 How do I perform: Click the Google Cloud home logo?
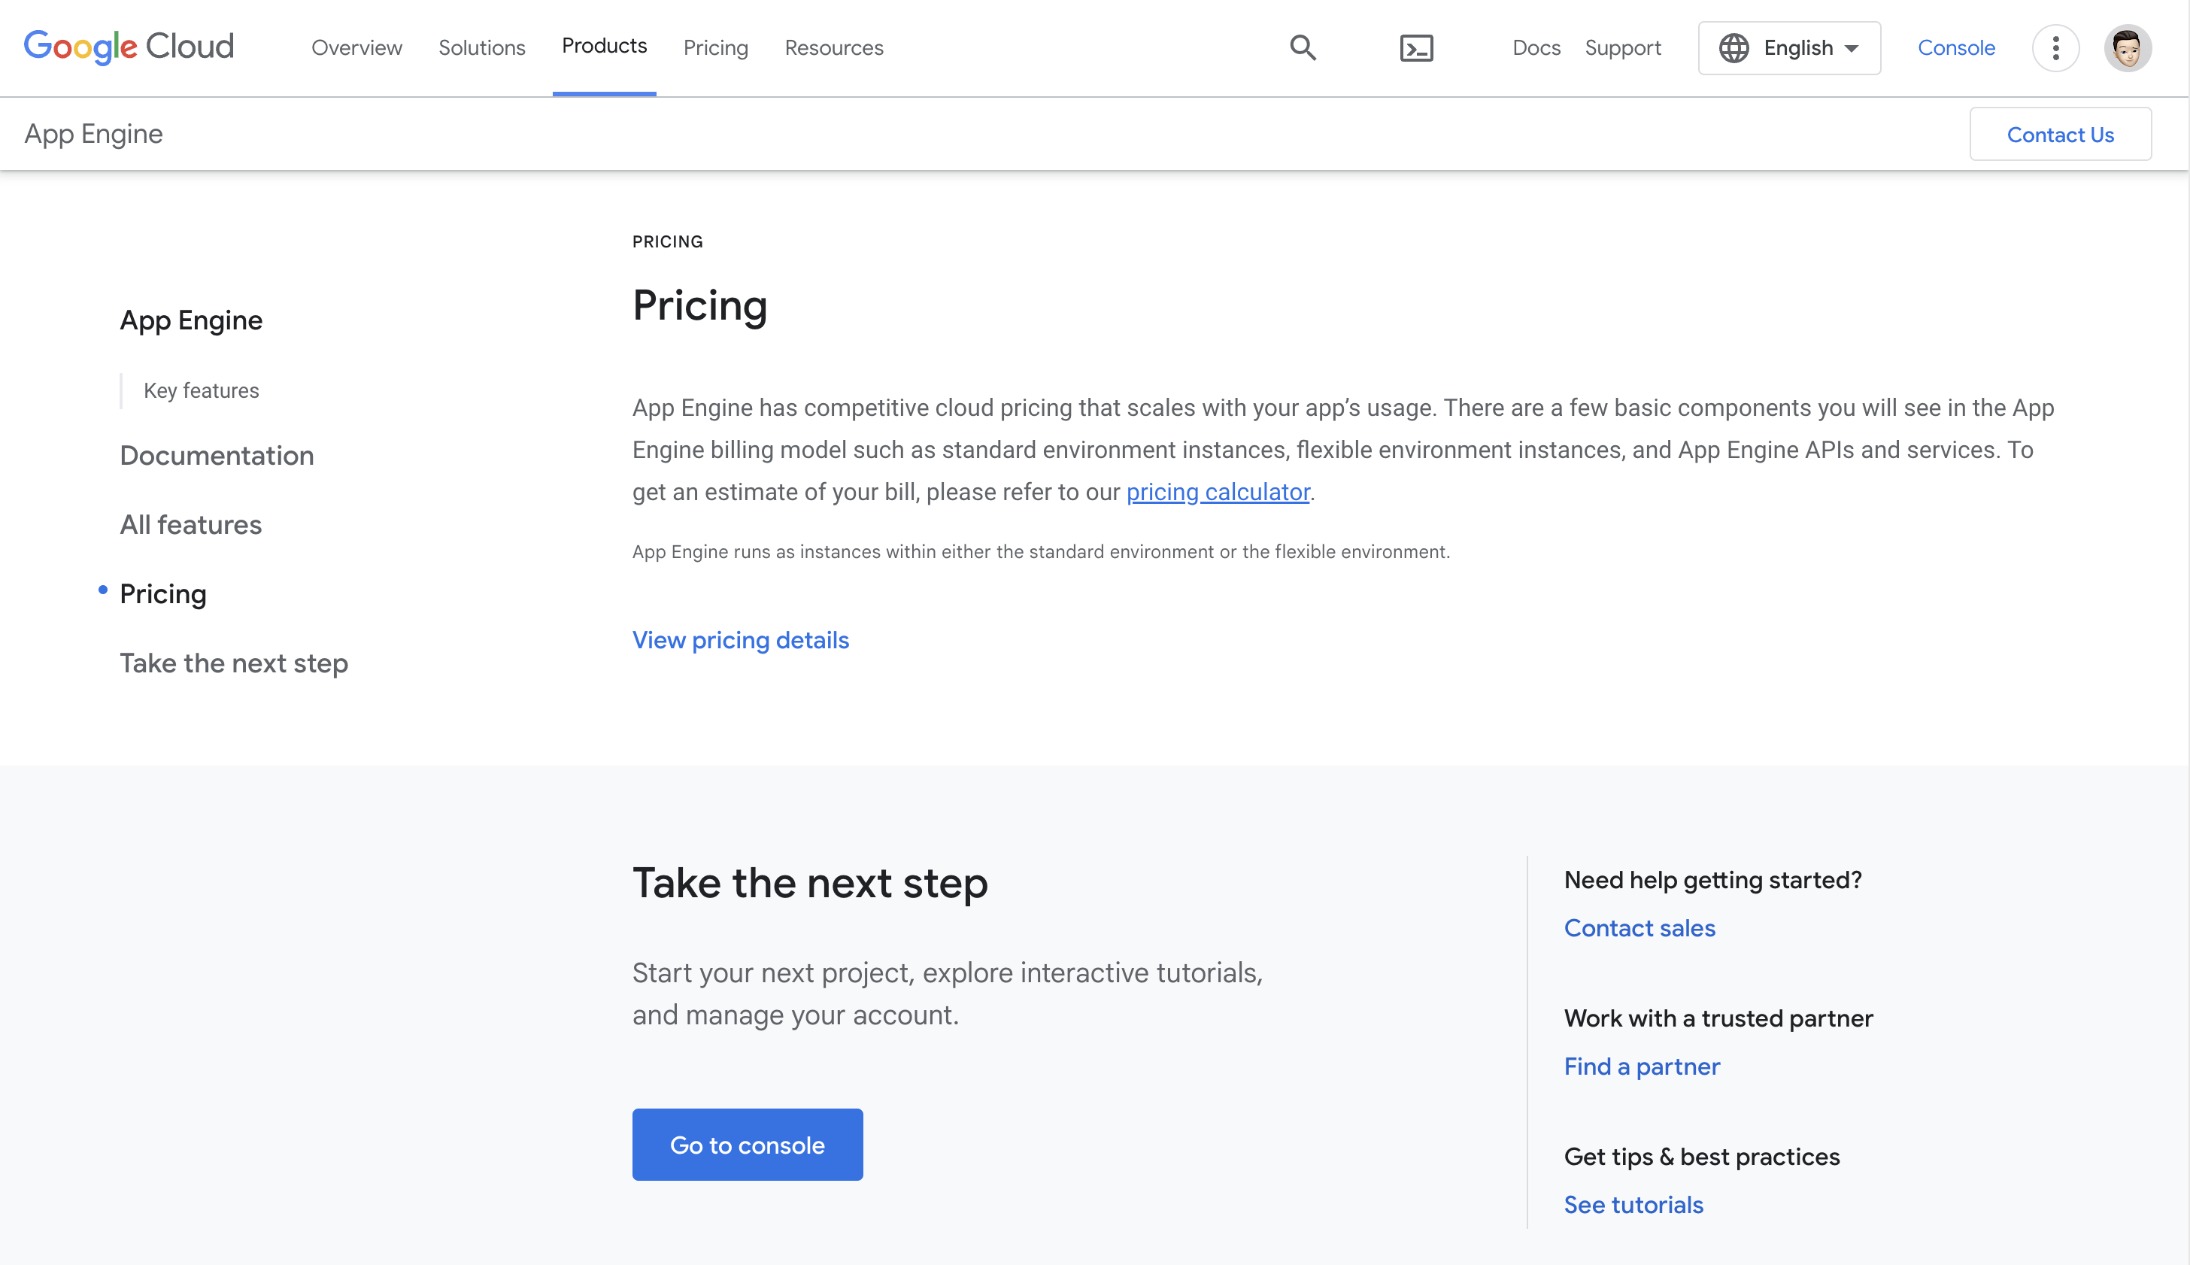(x=128, y=45)
